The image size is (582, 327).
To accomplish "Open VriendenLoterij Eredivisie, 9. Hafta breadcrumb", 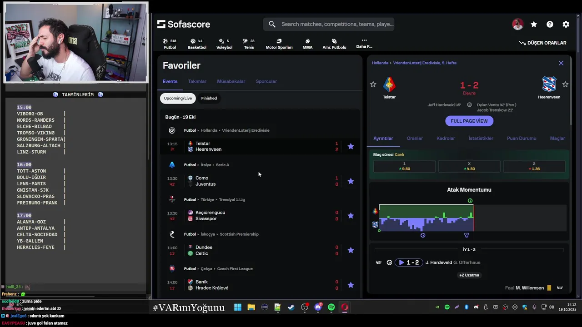I will (x=425, y=63).
